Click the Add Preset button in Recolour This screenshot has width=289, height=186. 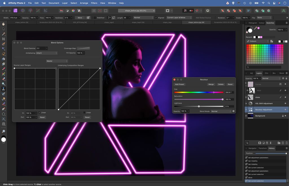(x=179, y=84)
